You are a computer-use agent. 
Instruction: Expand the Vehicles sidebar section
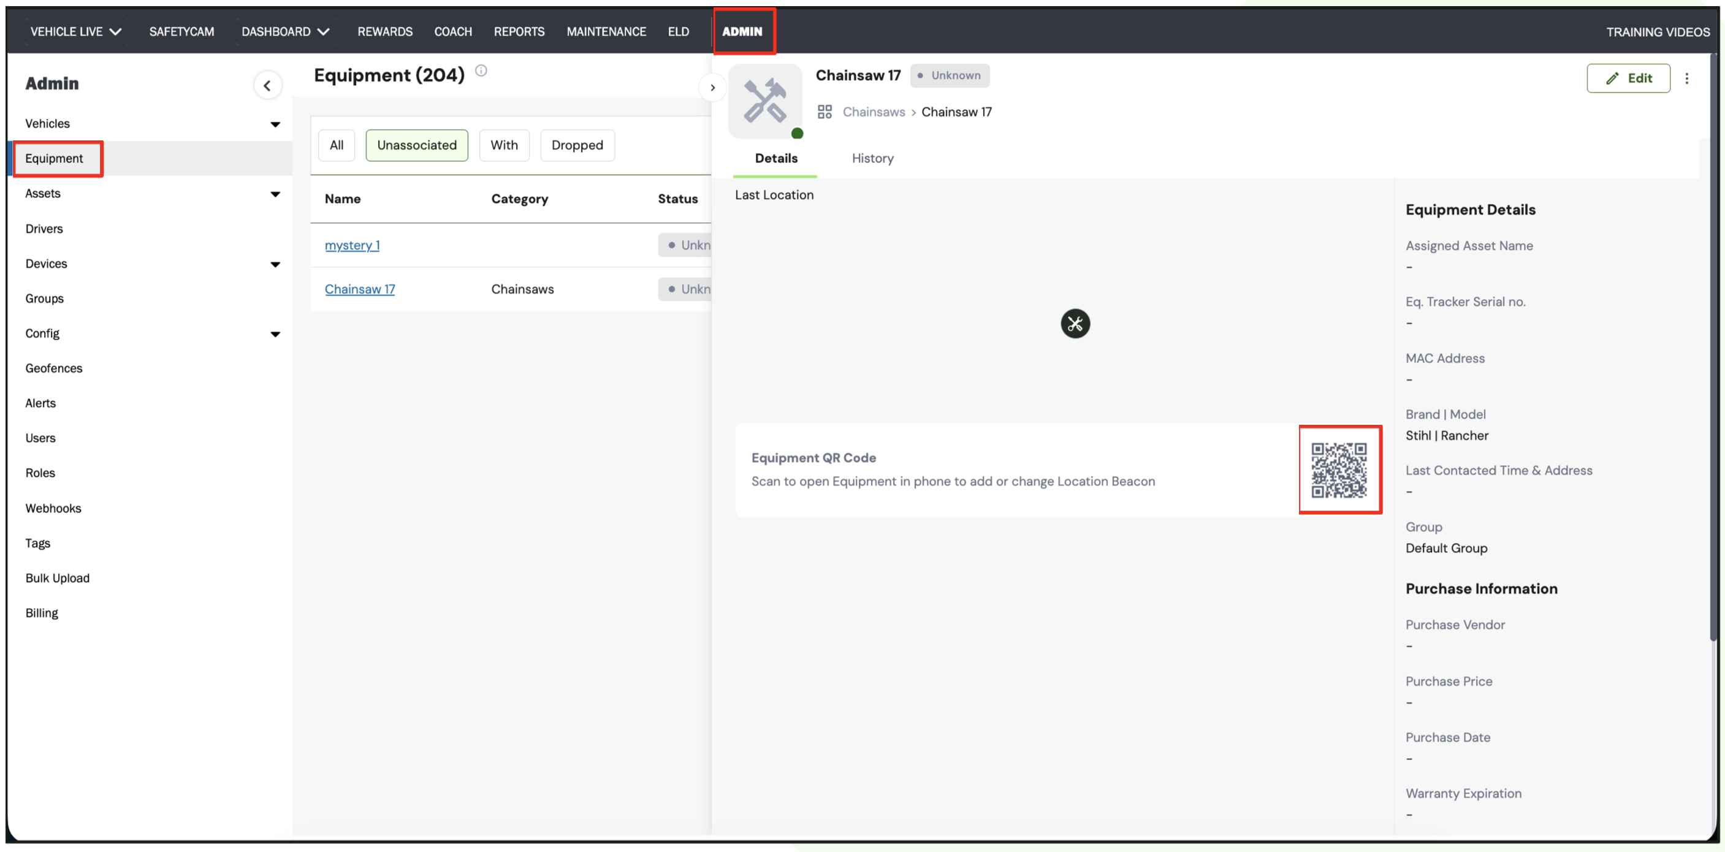tap(275, 124)
